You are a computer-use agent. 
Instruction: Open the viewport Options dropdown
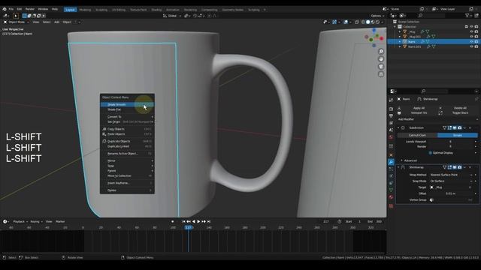tap(377, 16)
